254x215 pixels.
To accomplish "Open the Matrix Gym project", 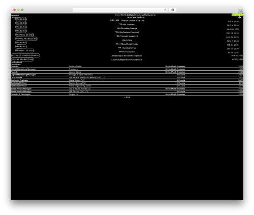I will click(127, 40).
